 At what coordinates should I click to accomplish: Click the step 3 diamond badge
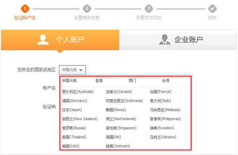(x=149, y=8)
